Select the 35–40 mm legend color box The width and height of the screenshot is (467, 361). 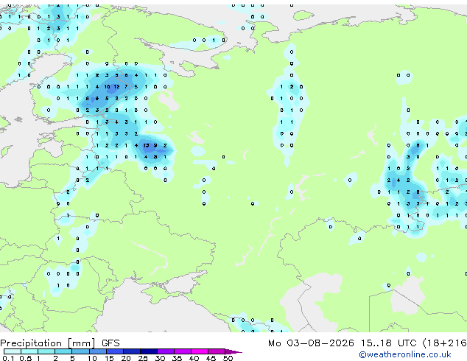(x=183, y=351)
